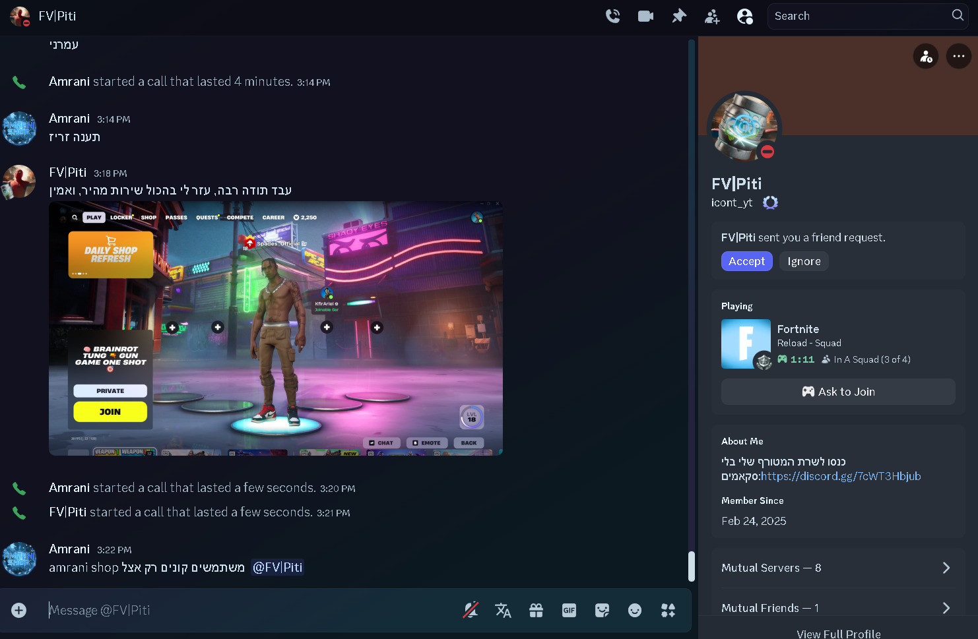The width and height of the screenshot is (978, 639).
Task: Click the FV|Piti title in header
Action: point(57,16)
